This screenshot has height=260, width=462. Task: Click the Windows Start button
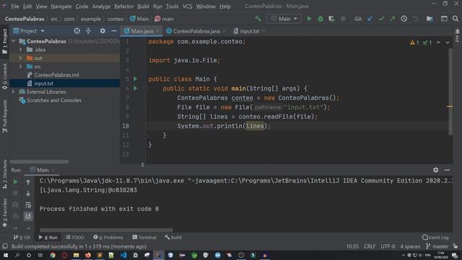tap(6, 255)
